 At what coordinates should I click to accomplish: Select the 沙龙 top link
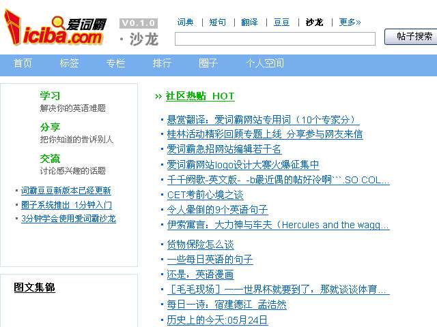(314, 22)
